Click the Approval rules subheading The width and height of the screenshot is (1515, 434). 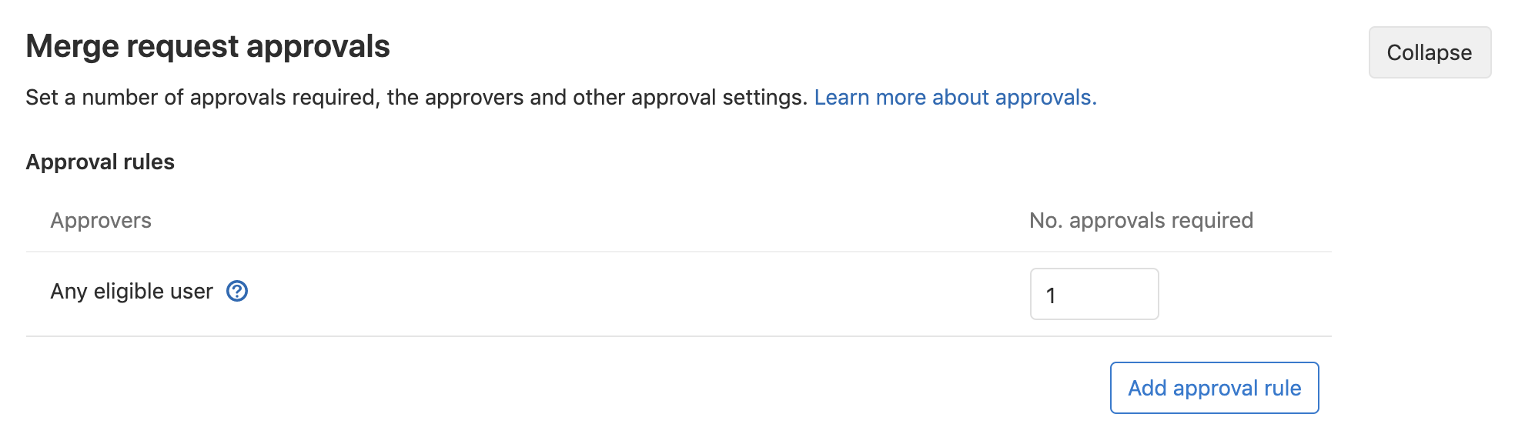point(100,162)
